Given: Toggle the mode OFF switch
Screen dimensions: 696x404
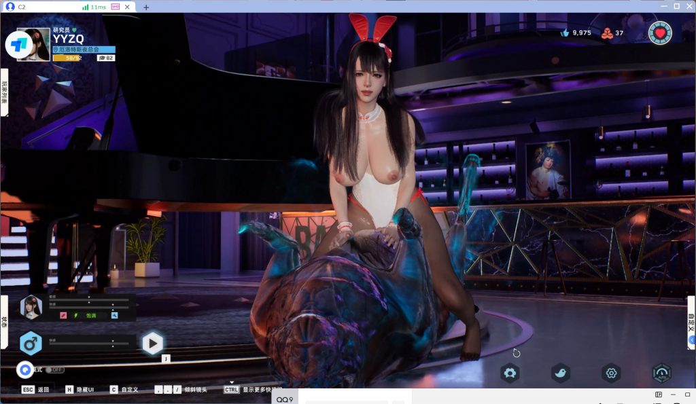Looking at the screenshot, I should [x=56, y=370].
